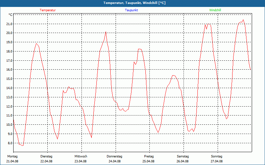Click the Dienstag day label
This screenshot has width=265, height=165.
pos(46,156)
